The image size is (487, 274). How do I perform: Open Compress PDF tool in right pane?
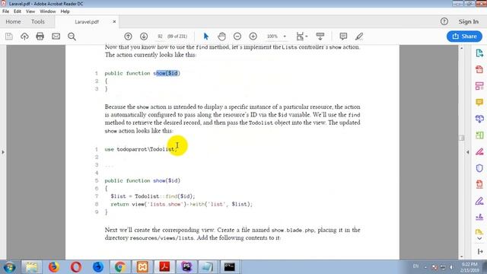tap(479, 184)
